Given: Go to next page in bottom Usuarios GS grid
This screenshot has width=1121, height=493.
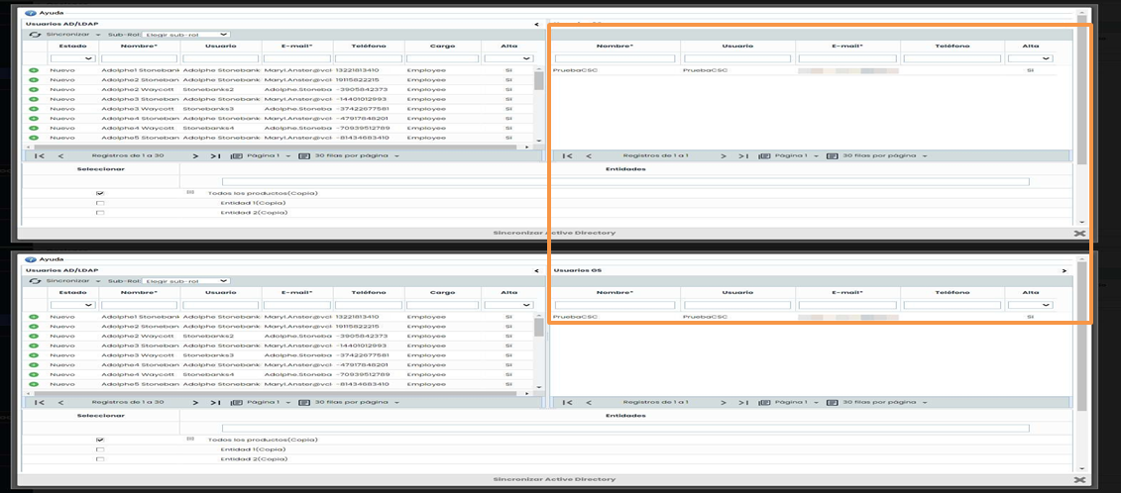Looking at the screenshot, I should [725, 403].
